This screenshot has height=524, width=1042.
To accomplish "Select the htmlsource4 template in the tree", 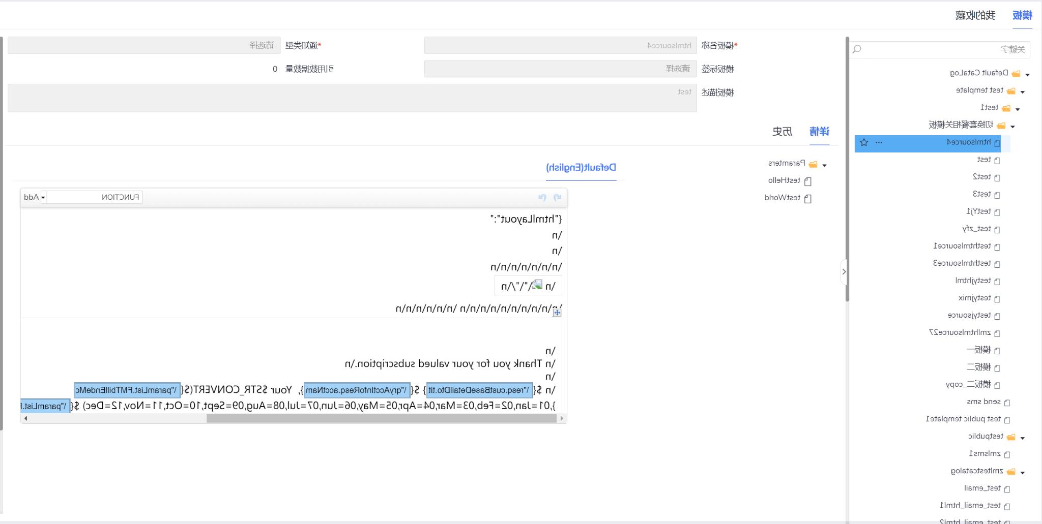I will click(968, 142).
